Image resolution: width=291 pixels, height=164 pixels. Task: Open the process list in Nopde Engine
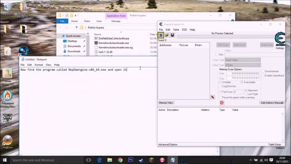tap(161, 35)
